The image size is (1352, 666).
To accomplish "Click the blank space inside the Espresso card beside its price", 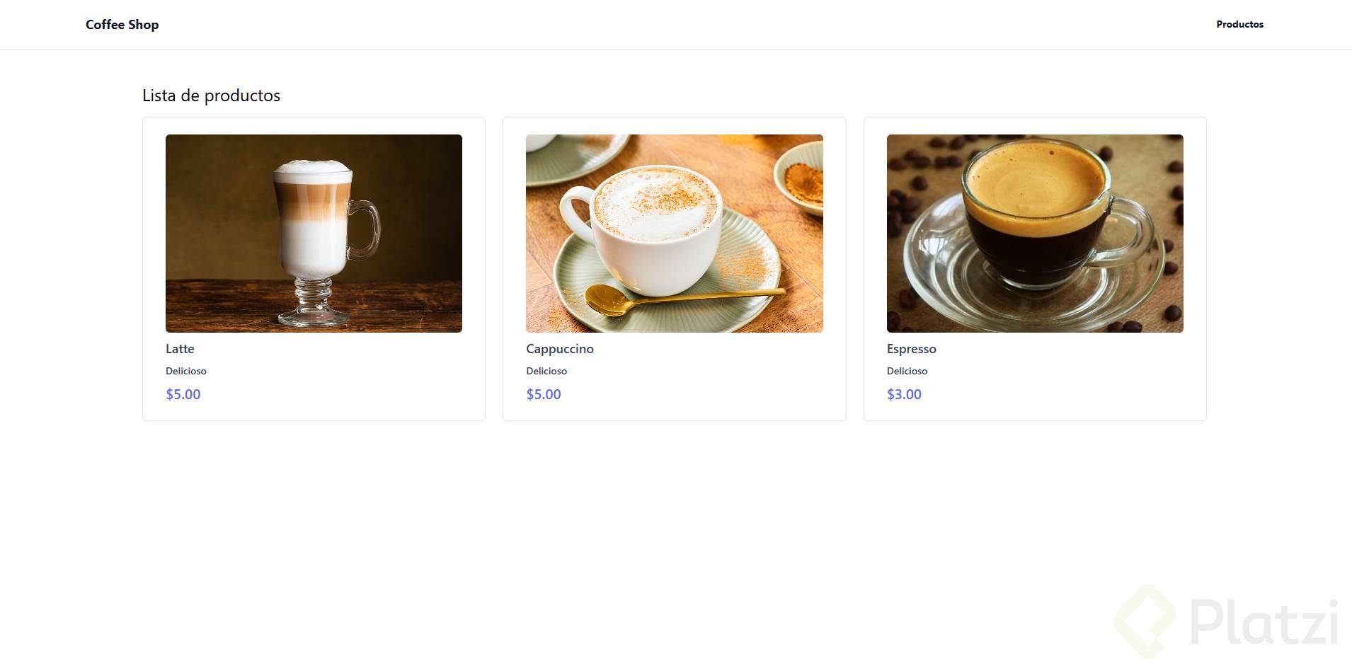I will tap(1055, 394).
